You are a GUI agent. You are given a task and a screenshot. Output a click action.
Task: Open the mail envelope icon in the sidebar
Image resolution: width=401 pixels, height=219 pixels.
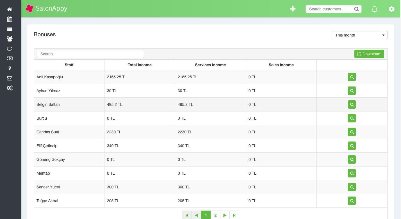(x=10, y=78)
